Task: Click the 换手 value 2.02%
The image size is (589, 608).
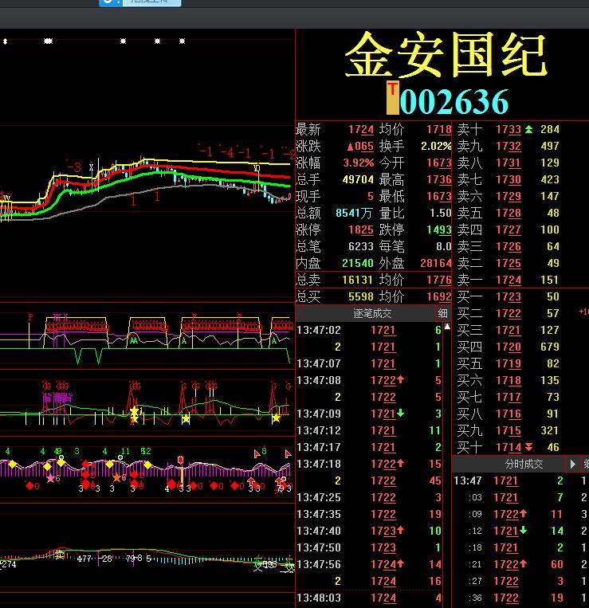Action: click(x=436, y=146)
